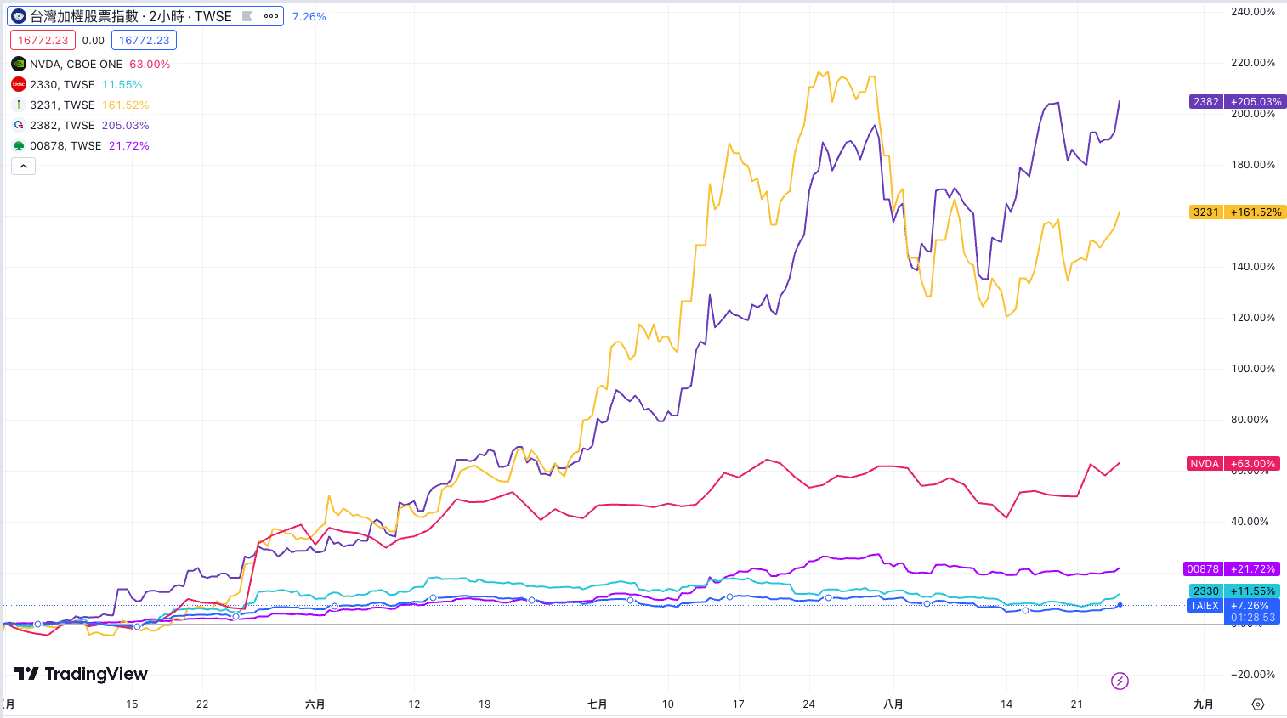Click the blue TAIEX price scale label
1287x718 pixels.
(x=1205, y=606)
